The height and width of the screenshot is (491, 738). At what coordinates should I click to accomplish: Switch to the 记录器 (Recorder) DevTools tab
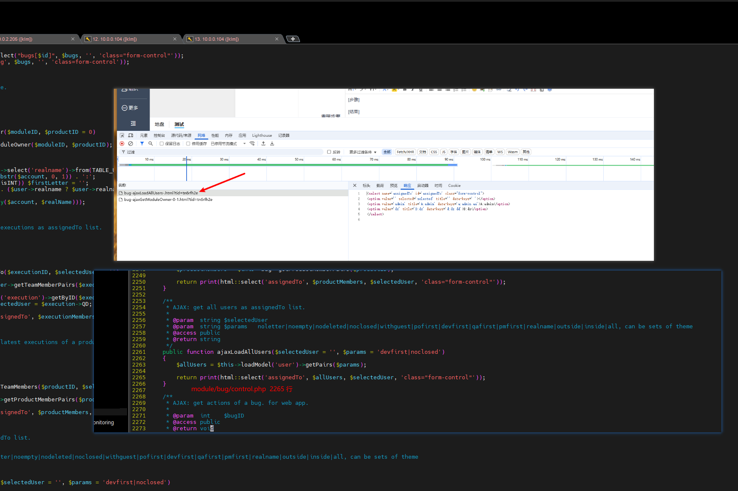(x=284, y=135)
